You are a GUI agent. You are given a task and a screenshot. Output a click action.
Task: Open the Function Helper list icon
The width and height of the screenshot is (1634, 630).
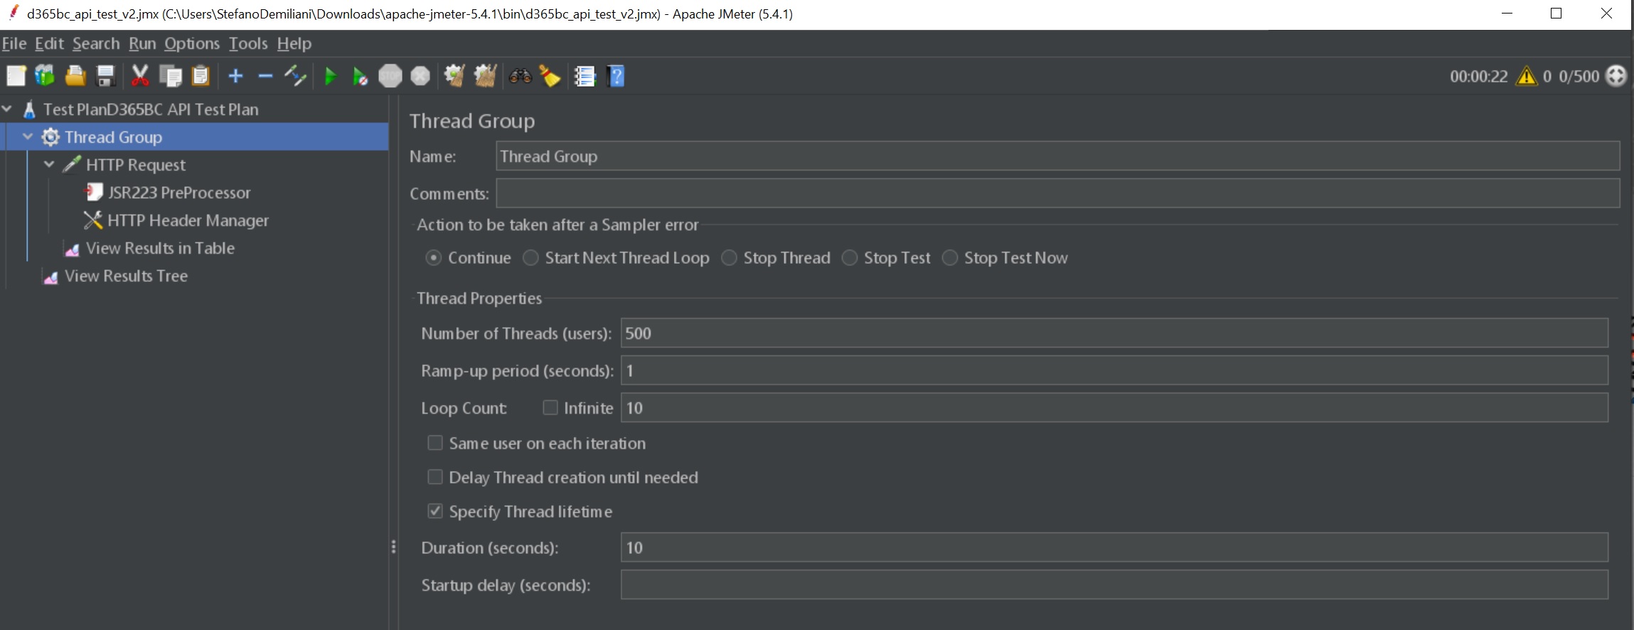tap(584, 76)
